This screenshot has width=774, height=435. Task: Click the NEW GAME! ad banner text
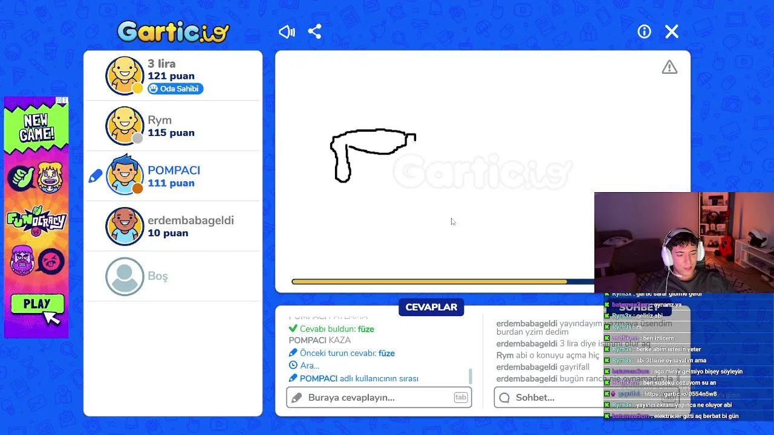[x=36, y=127]
